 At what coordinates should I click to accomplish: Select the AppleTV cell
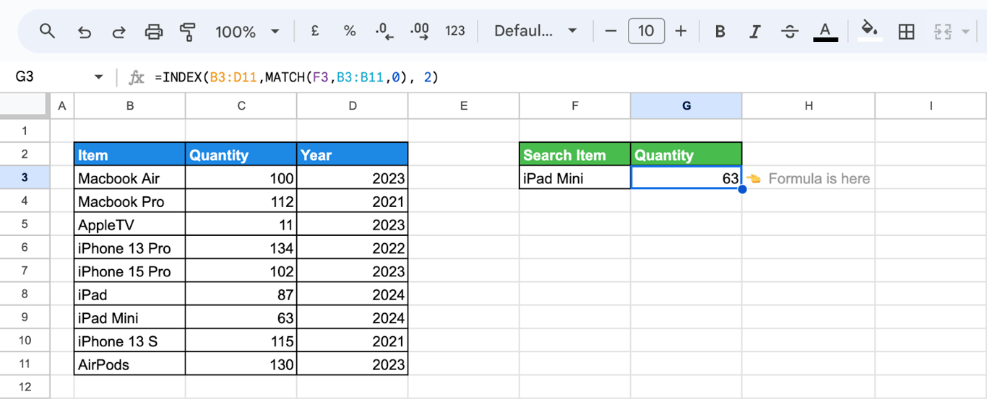[x=129, y=224]
